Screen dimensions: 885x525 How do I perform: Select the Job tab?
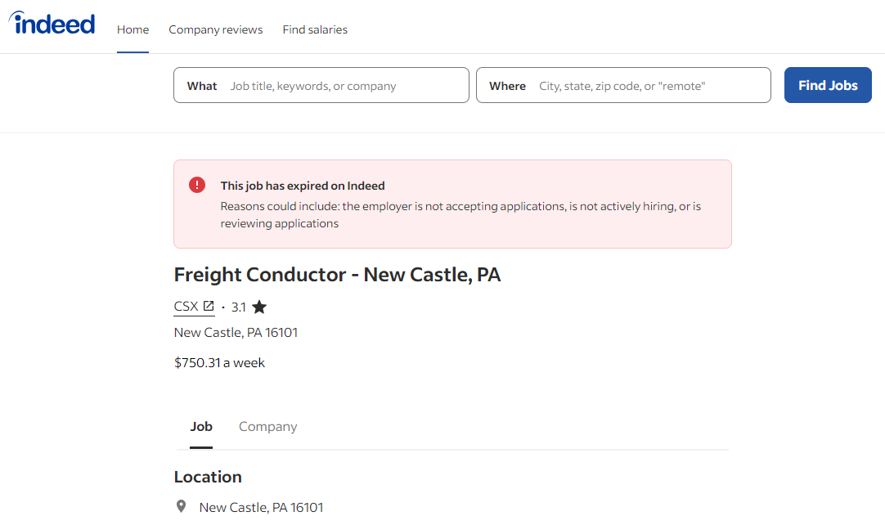(201, 427)
